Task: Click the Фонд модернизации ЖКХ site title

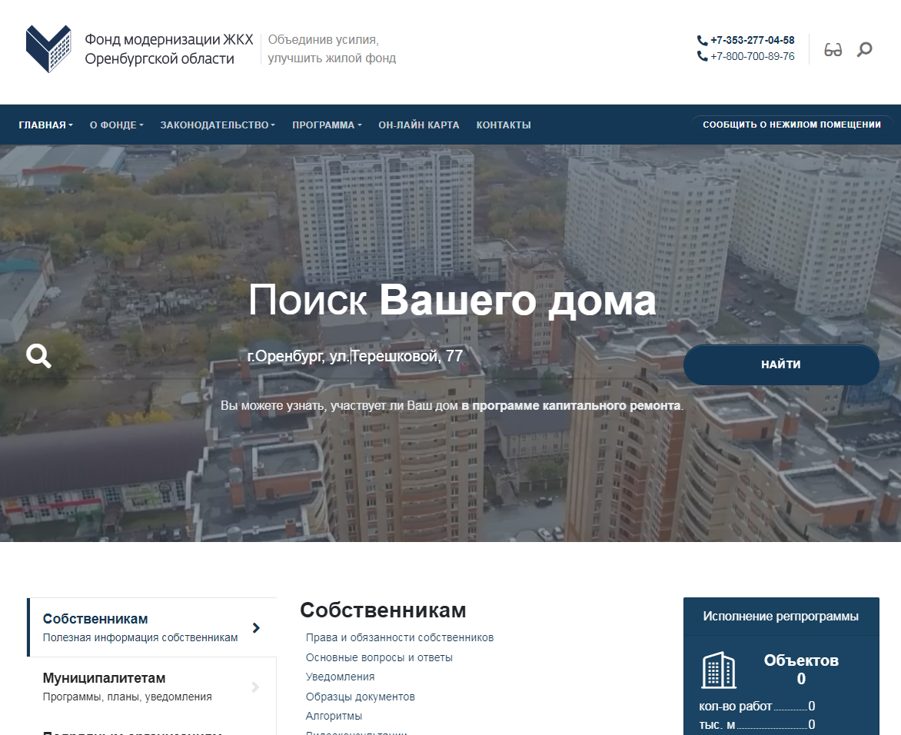Action: coord(168,49)
